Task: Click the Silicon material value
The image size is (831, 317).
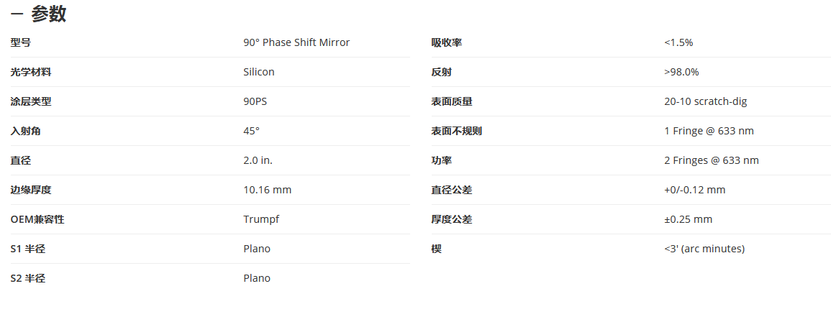Action: click(258, 72)
